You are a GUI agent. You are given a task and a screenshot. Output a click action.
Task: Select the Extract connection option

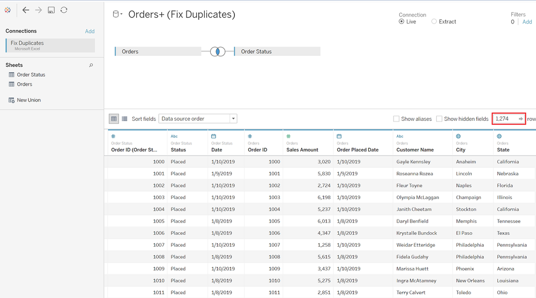(x=434, y=21)
